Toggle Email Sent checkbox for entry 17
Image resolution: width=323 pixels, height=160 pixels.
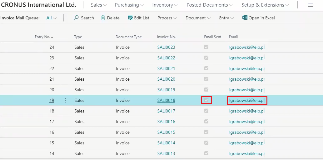click(x=206, y=122)
